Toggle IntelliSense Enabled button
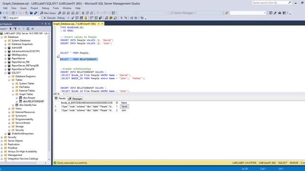305x171 pixels. pos(86,18)
